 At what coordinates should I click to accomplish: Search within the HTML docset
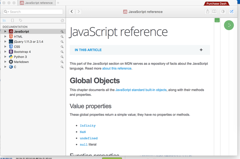tap(62, 37)
